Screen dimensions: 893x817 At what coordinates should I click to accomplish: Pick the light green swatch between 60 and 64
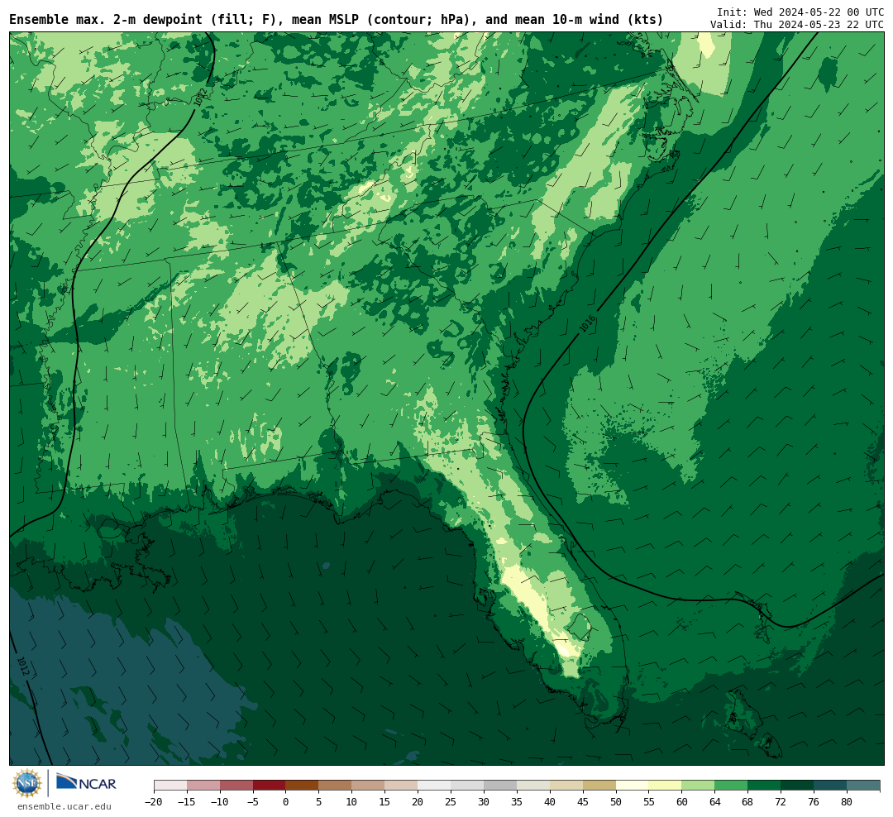699,786
